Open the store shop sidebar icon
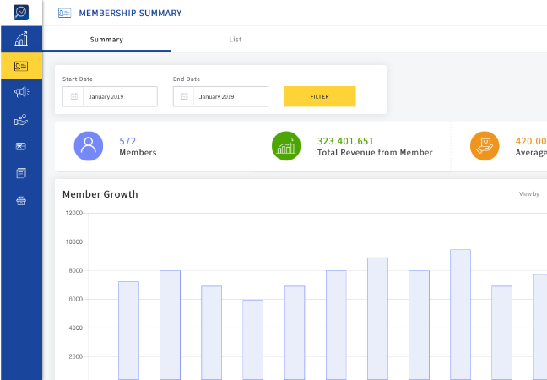Image resolution: width=547 pixels, height=380 pixels. pyautogui.click(x=21, y=200)
